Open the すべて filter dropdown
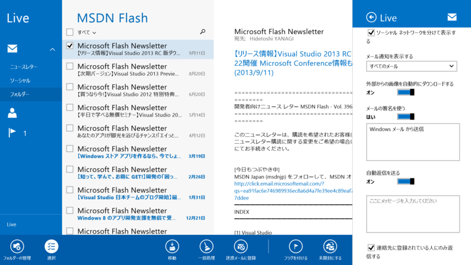 pos(87,32)
